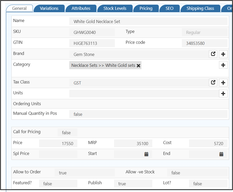Add a unit using Units plus icon

pyautogui.click(x=223, y=94)
